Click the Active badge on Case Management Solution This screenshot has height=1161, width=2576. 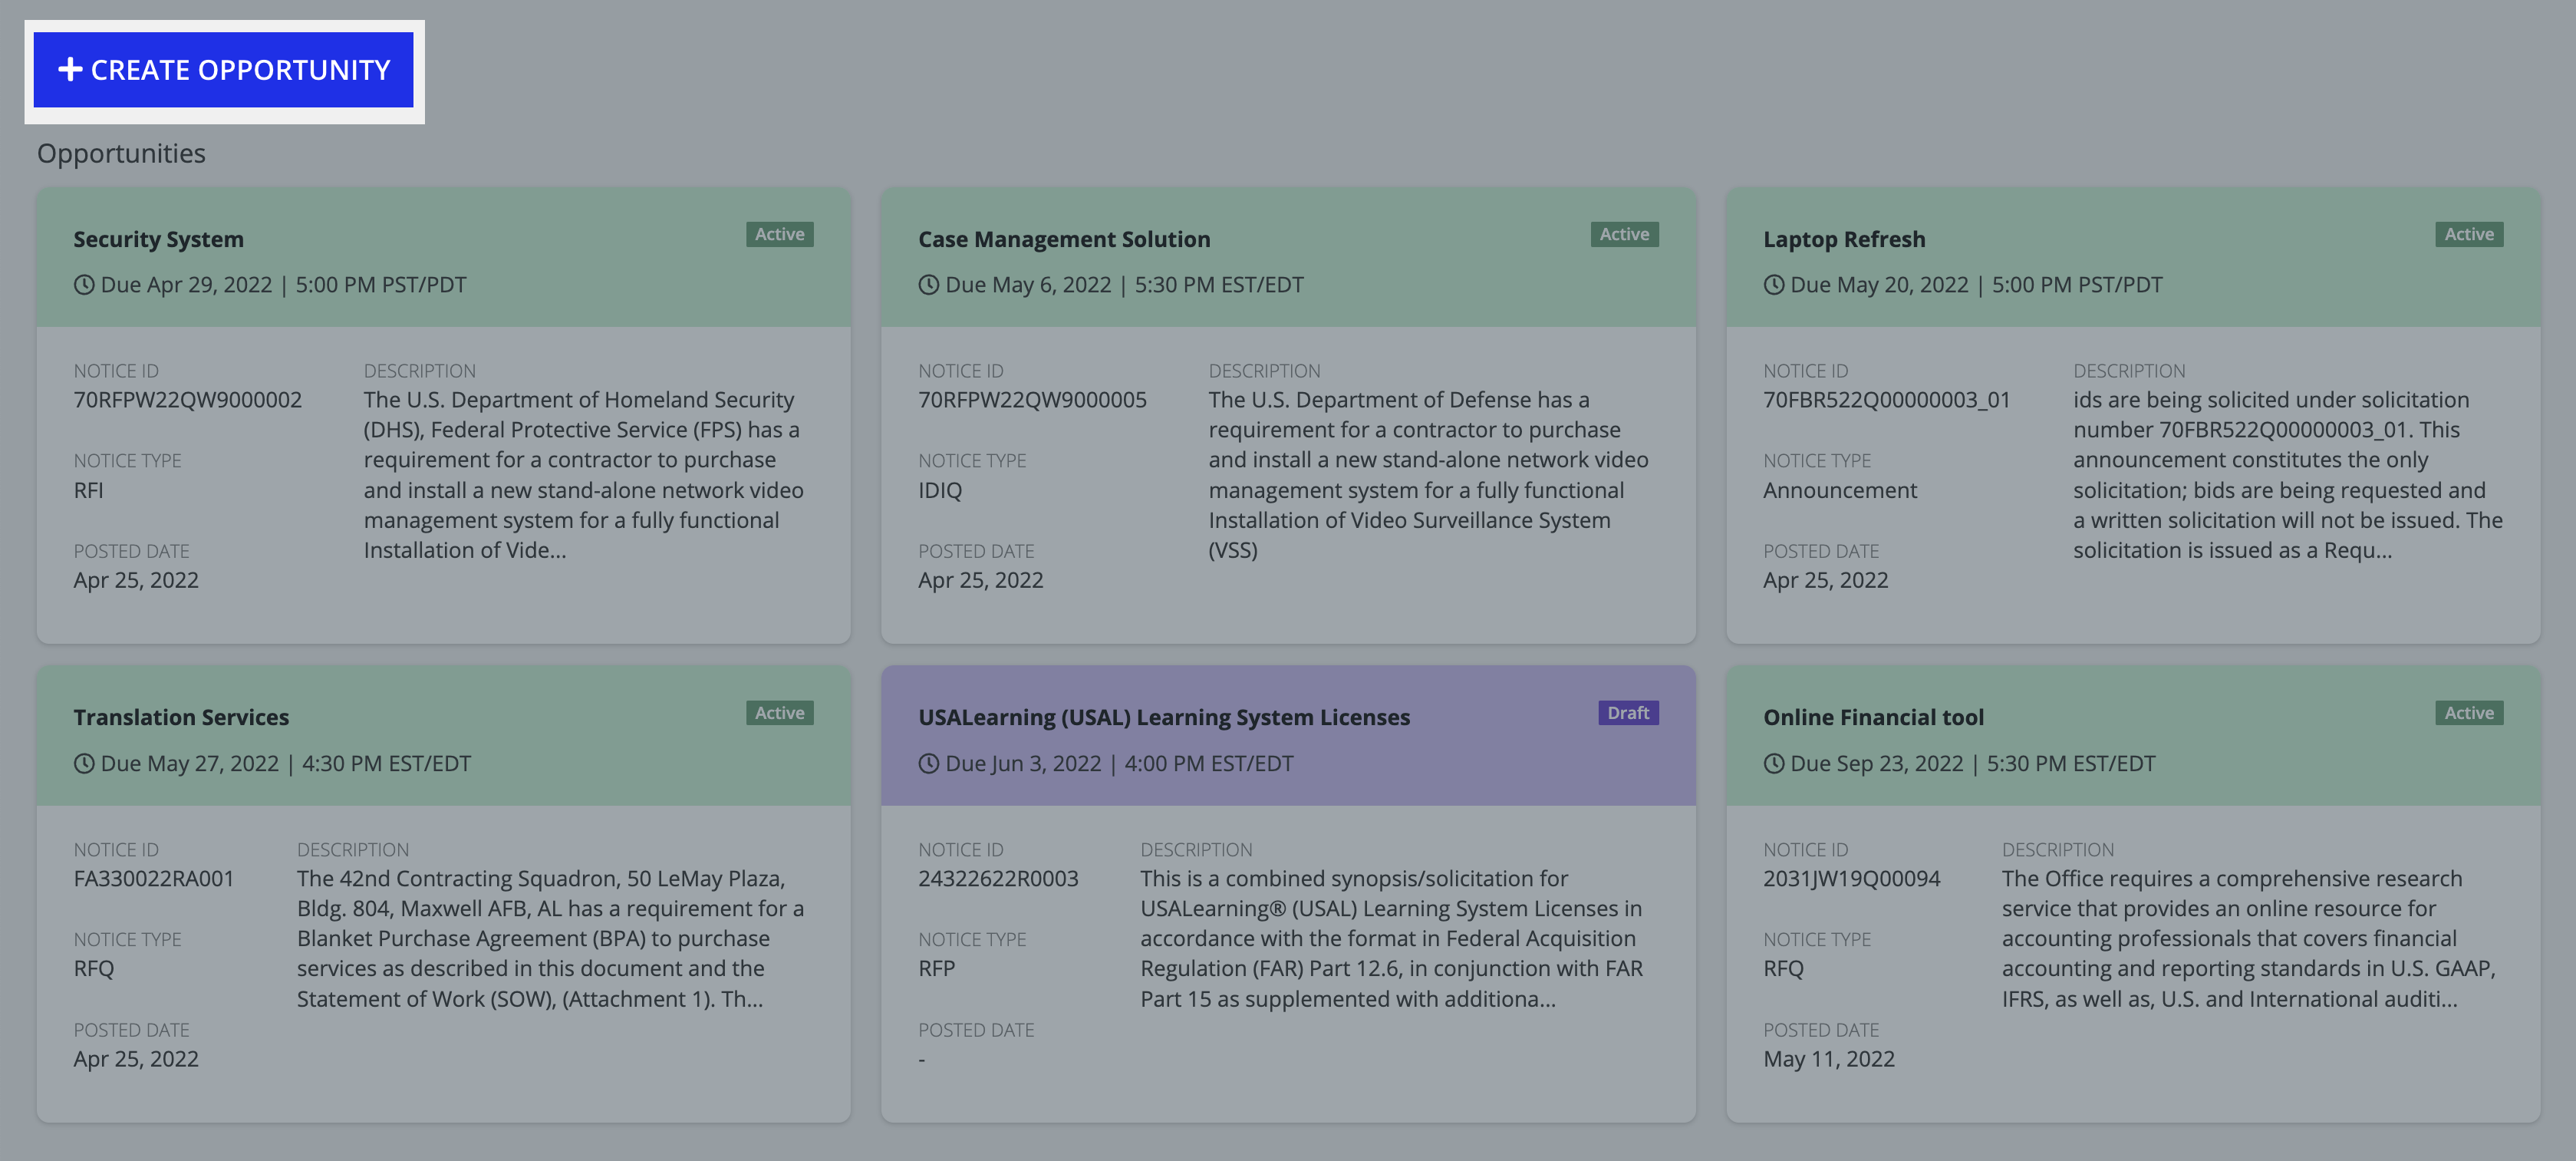pyautogui.click(x=1624, y=234)
